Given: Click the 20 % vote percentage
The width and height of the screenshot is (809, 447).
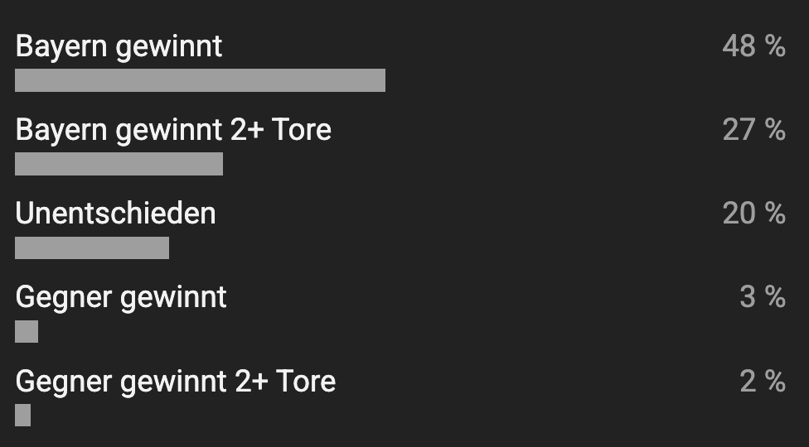Looking at the screenshot, I should (x=753, y=214).
